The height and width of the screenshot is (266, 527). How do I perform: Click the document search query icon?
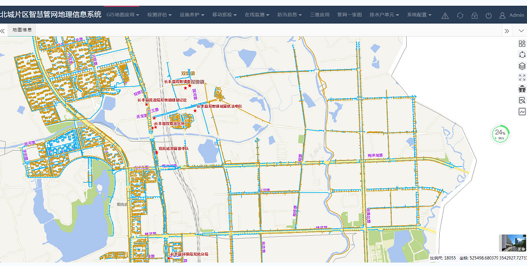[x=521, y=100]
